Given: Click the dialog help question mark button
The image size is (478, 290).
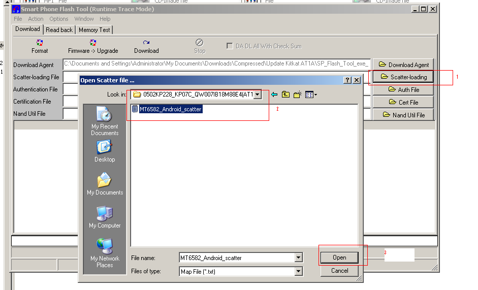Looking at the screenshot, I should 347,80.
